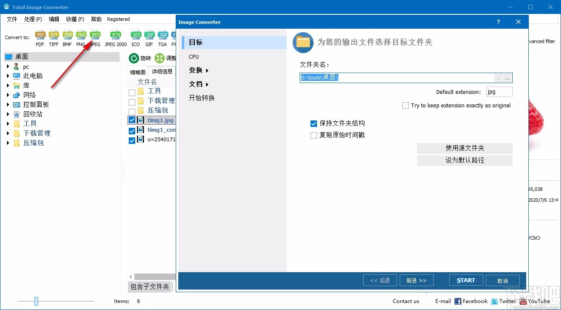The width and height of the screenshot is (561, 310).
Task: Choose TIFF as the conversion format
Action: click(x=53, y=38)
